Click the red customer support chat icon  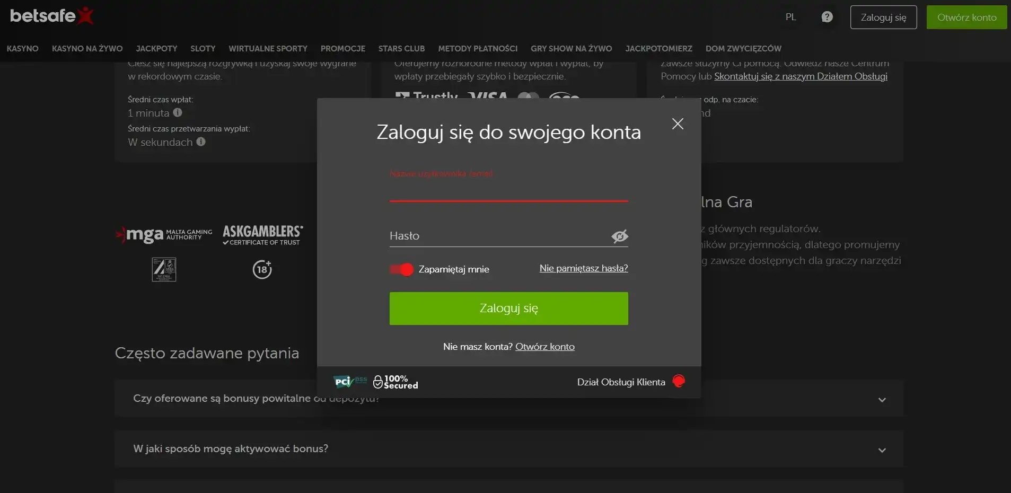[x=679, y=381]
